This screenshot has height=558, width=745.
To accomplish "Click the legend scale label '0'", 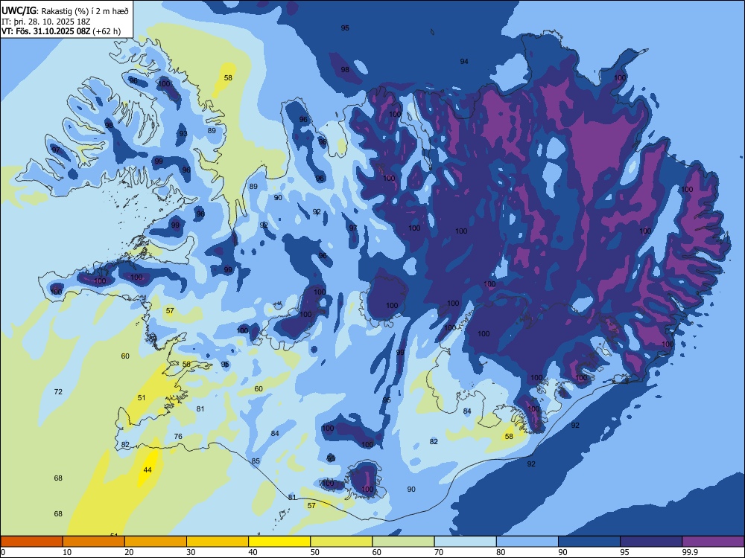I will click(x=3, y=552).
